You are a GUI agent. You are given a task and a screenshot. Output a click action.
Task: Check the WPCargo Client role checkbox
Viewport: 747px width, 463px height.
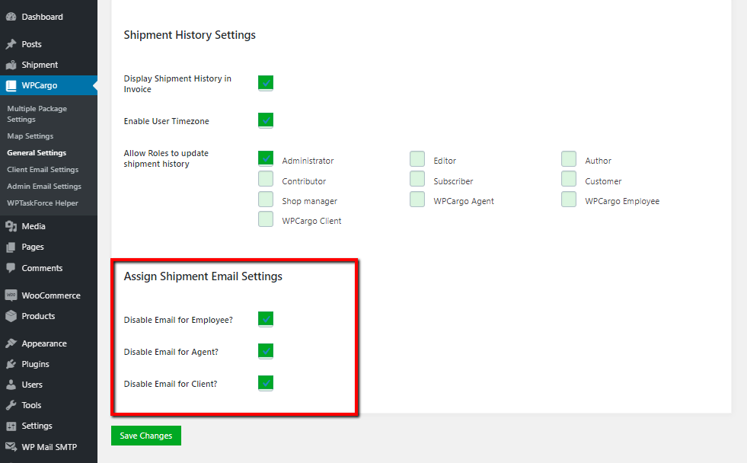click(x=266, y=219)
